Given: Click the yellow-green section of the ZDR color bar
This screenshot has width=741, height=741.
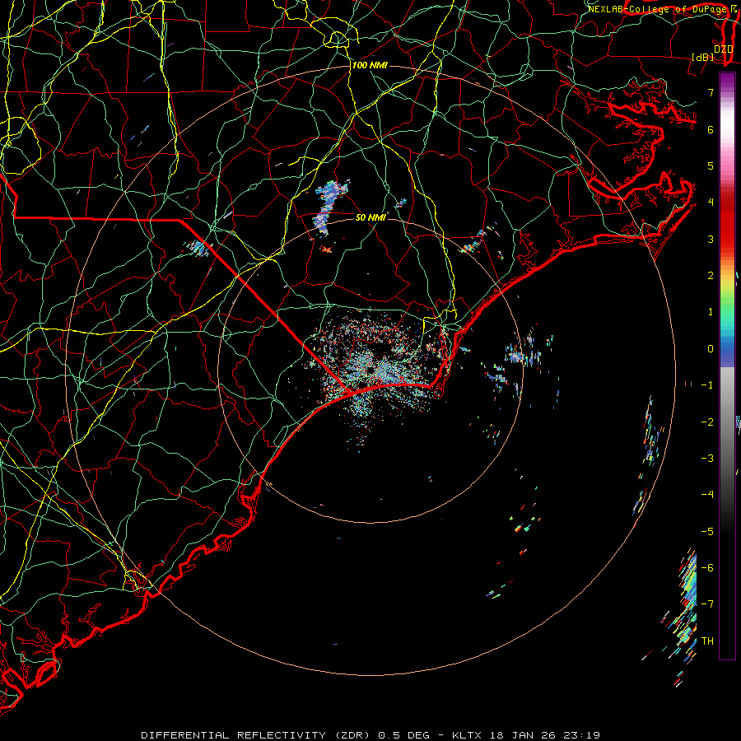Looking at the screenshot, I should point(727,289).
